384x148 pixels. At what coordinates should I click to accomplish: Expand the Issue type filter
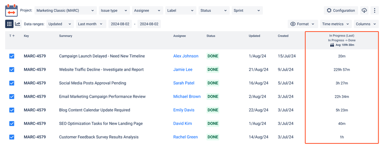[115, 10]
